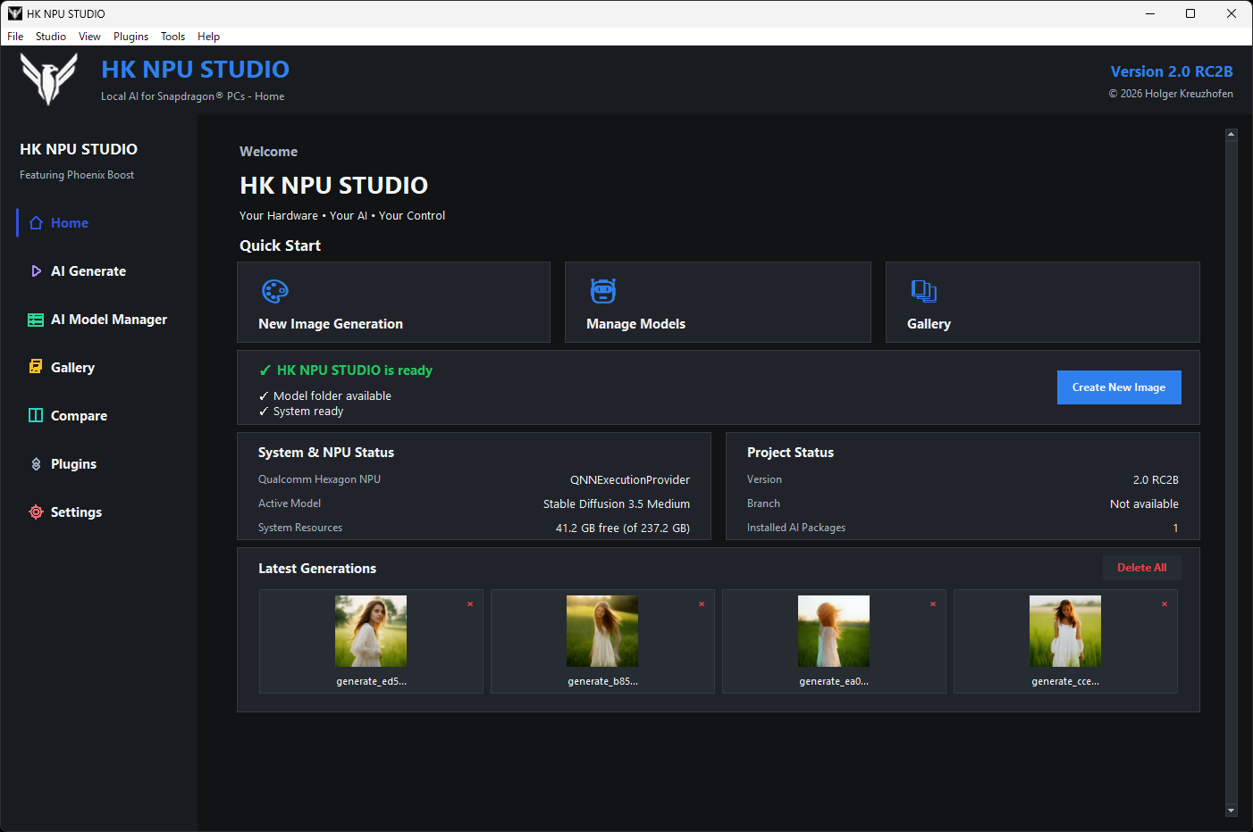
Task: Open the Studio menu
Action: tap(51, 37)
